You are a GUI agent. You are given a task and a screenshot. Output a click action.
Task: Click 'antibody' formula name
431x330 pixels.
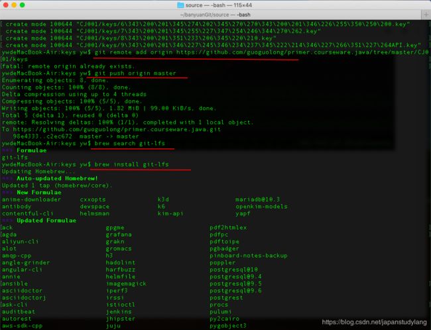tap(17, 206)
